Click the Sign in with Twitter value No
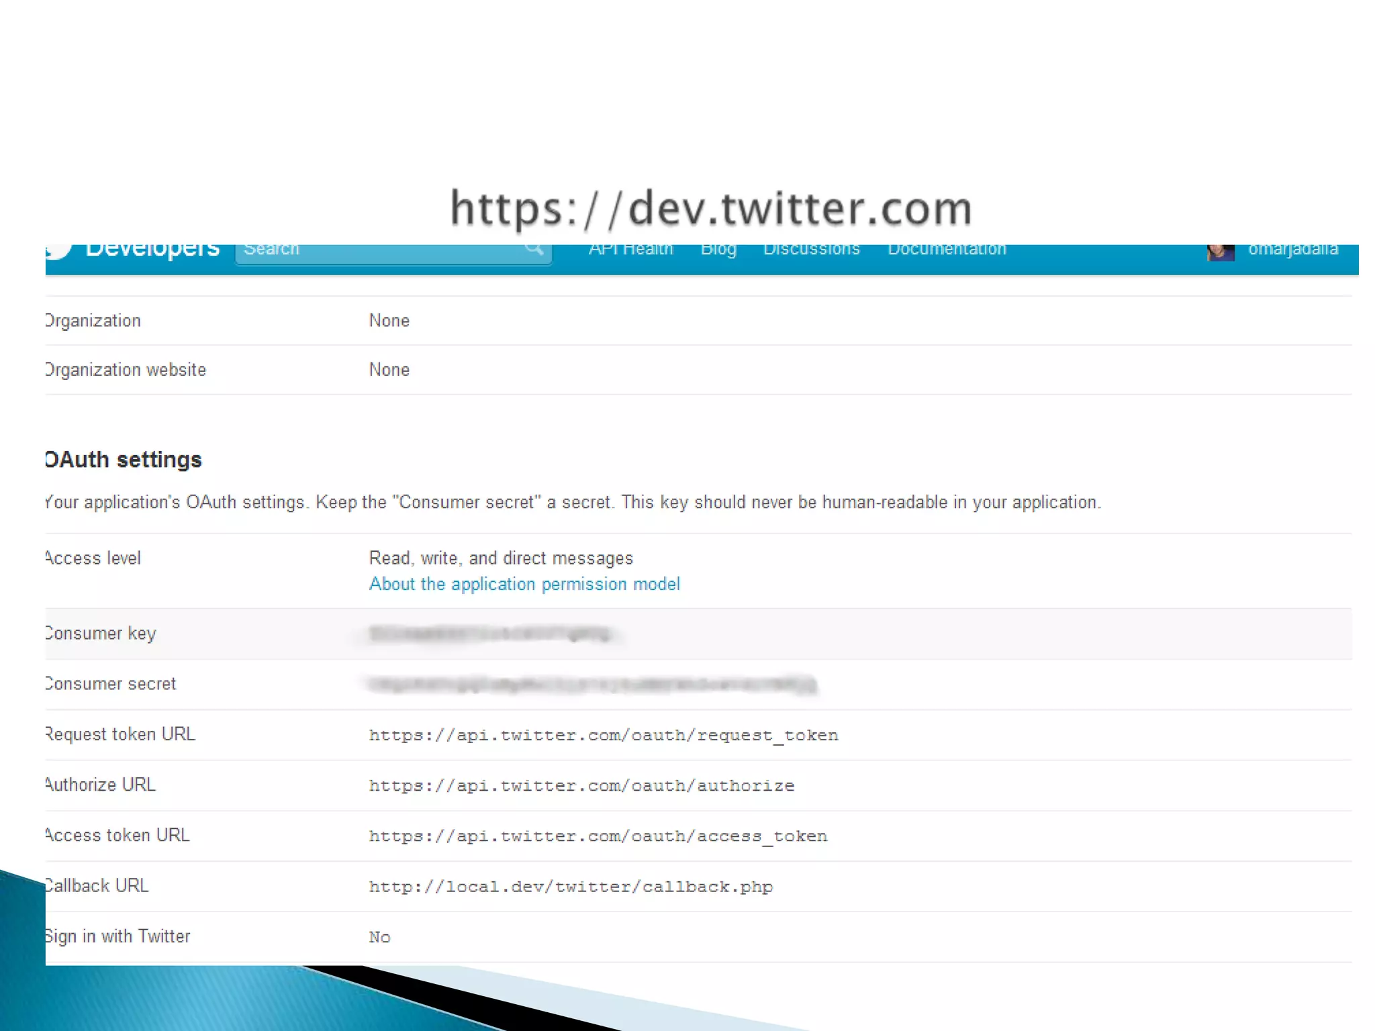 379,937
